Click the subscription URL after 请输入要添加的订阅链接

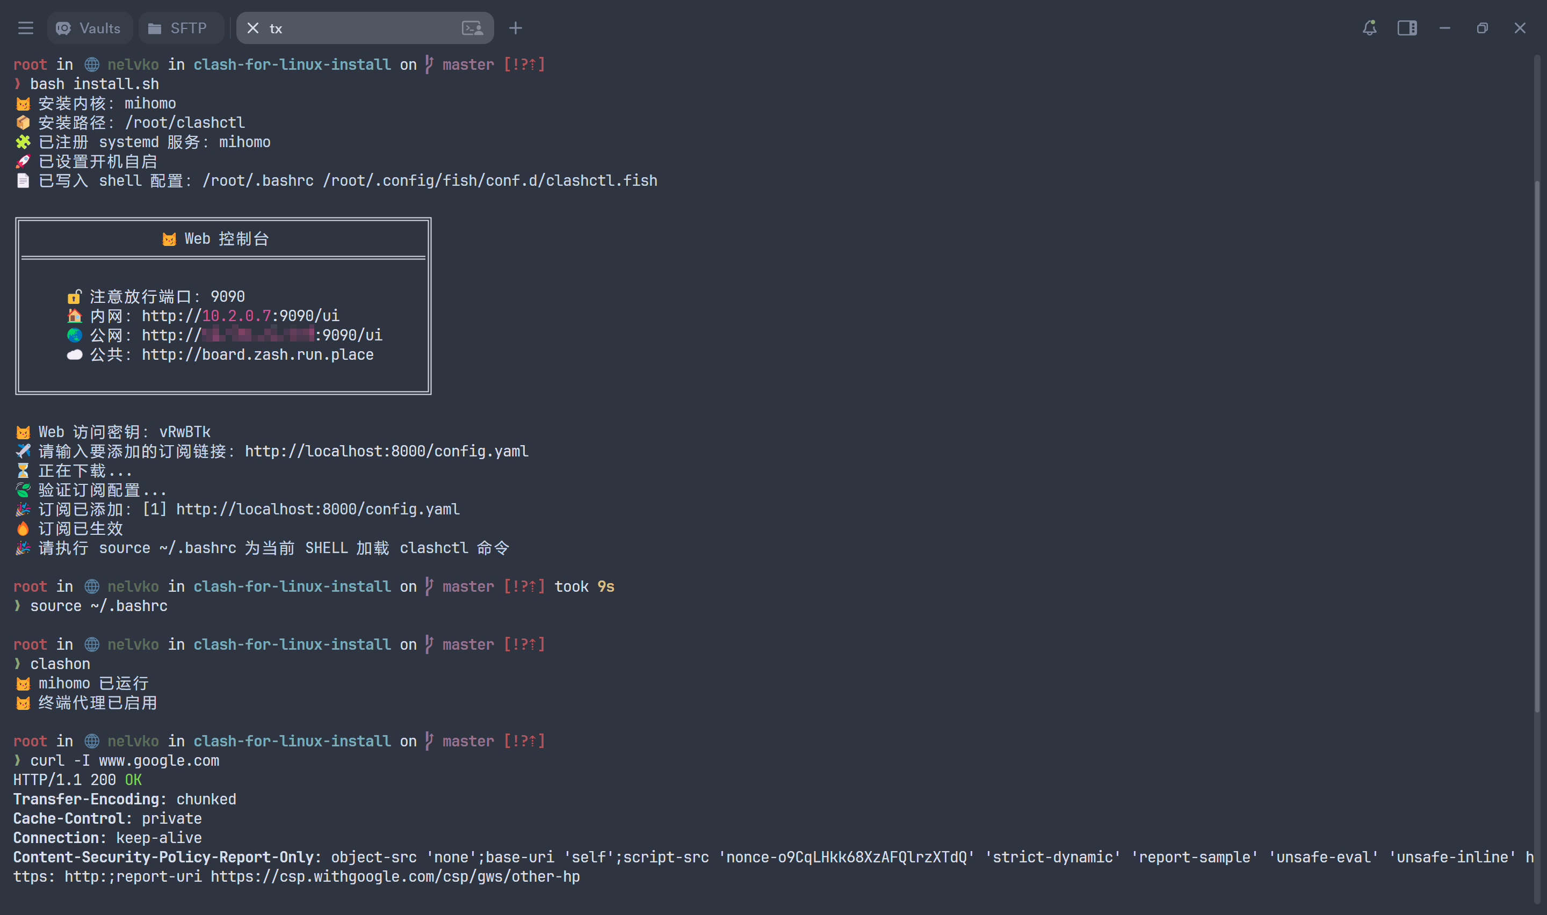click(387, 452)
